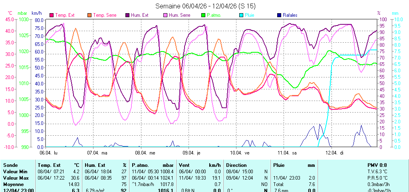Click the Valeur Max row label
The height and width of the screenshot is (192, 409).
point(16,178)
